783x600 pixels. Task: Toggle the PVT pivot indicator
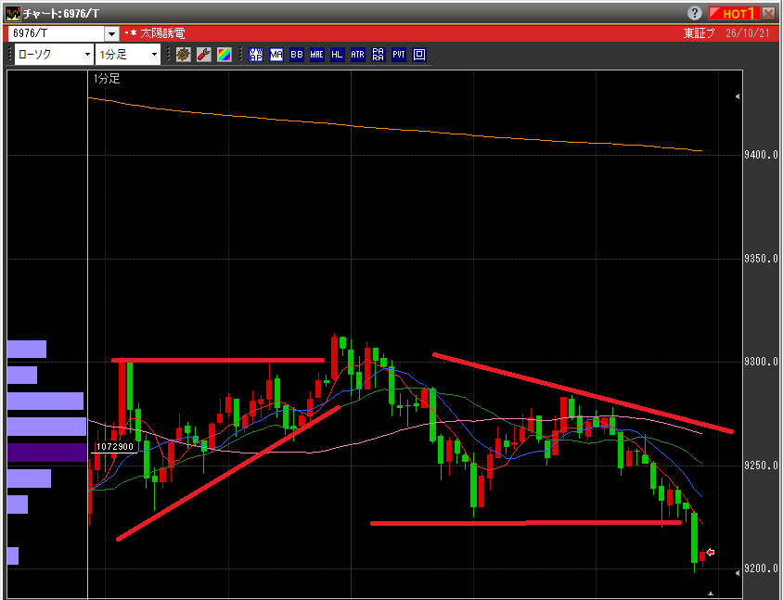pos(399,55)
